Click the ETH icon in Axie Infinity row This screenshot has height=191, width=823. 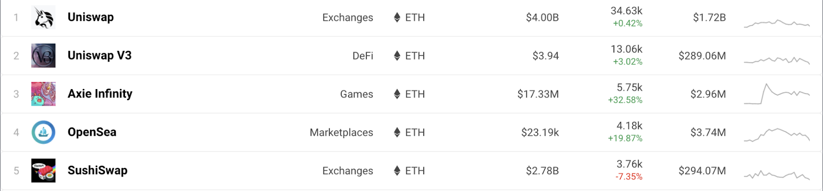click(x=397, y=94)
